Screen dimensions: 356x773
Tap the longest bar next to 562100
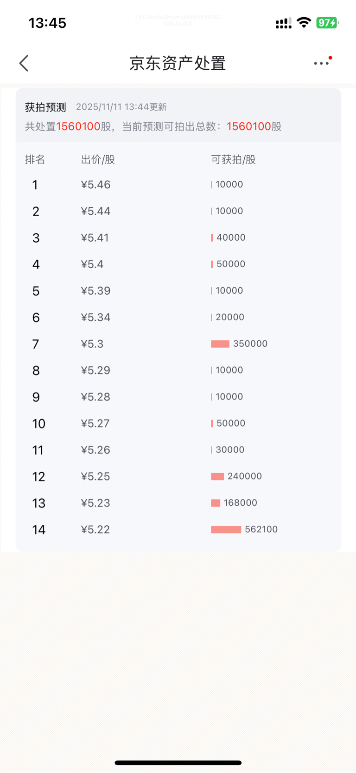[x=226, y=529]
